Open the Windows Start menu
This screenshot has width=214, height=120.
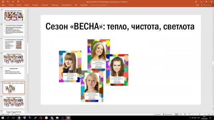(x=3, y=118)
